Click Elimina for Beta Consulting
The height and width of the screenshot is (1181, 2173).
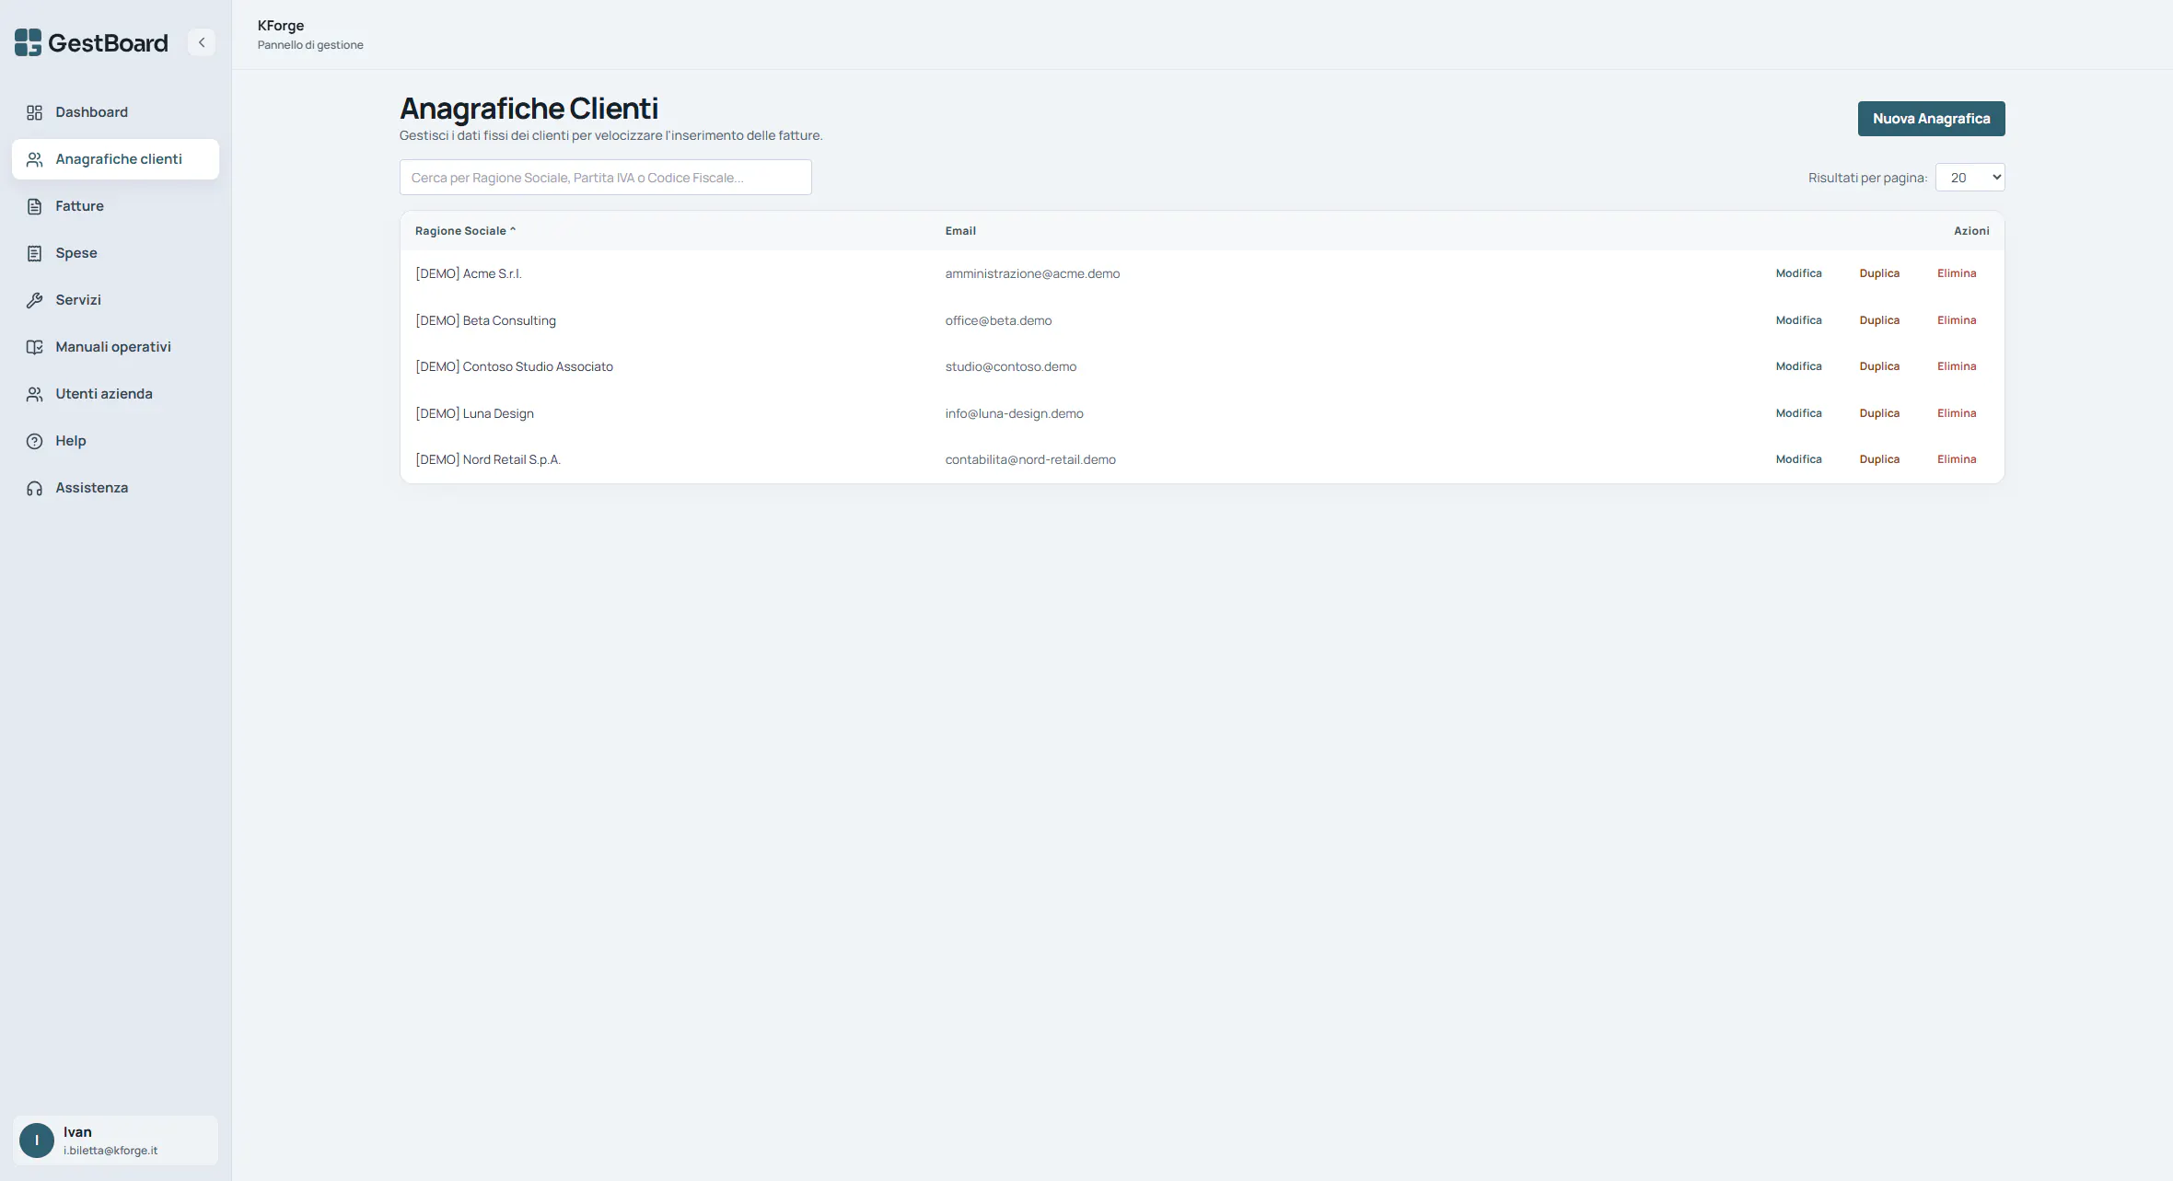1957,320
